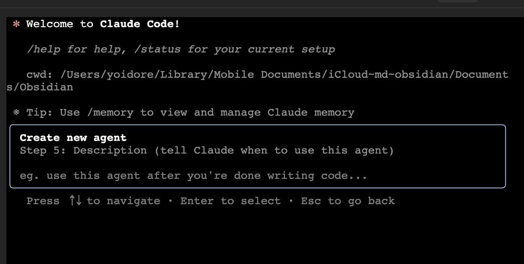Viewport: 524px width, 264px height.
Task: Click the "Esc to go back" hint
Action: pyautogui.click(x=348, y=201)
